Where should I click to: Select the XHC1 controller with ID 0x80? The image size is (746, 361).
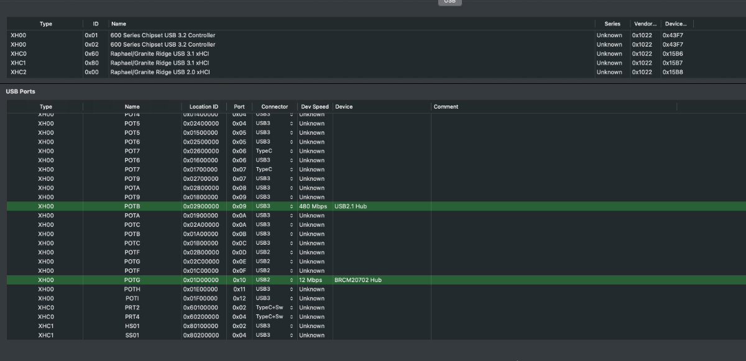pos(160,63)
